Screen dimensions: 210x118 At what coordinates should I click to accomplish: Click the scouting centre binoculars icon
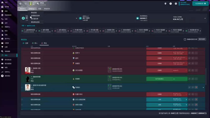(x=80, y=18)
